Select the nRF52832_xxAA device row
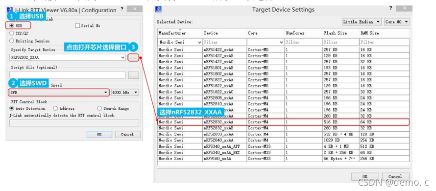 click(283, 122)
